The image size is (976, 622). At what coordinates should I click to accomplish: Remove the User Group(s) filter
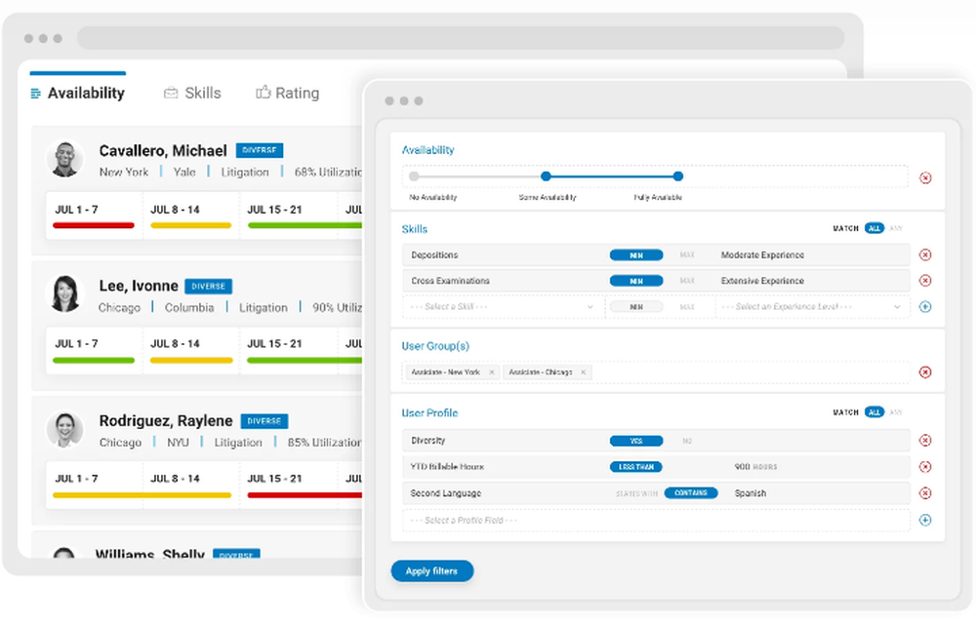pos(925,372)
